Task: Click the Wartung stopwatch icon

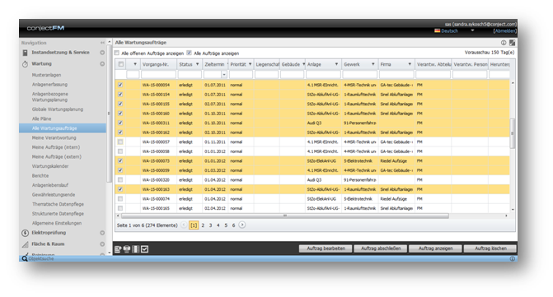Action: pyautogui.click(x=25, y=64)
